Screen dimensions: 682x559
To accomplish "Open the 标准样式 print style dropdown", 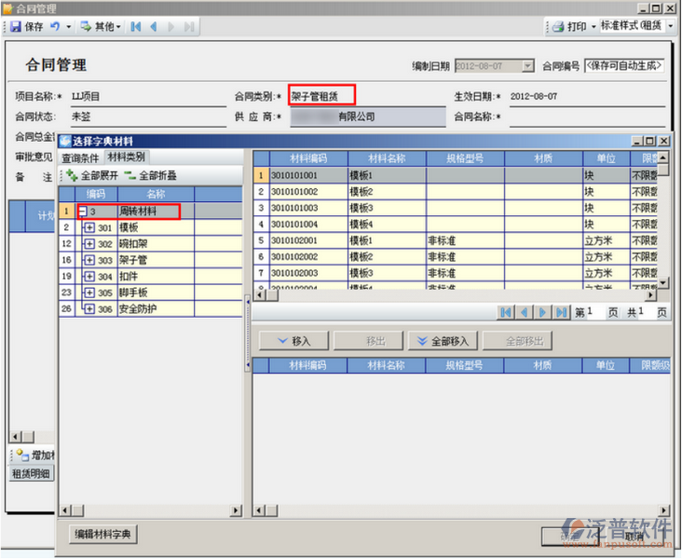I will tap(637, 27).
